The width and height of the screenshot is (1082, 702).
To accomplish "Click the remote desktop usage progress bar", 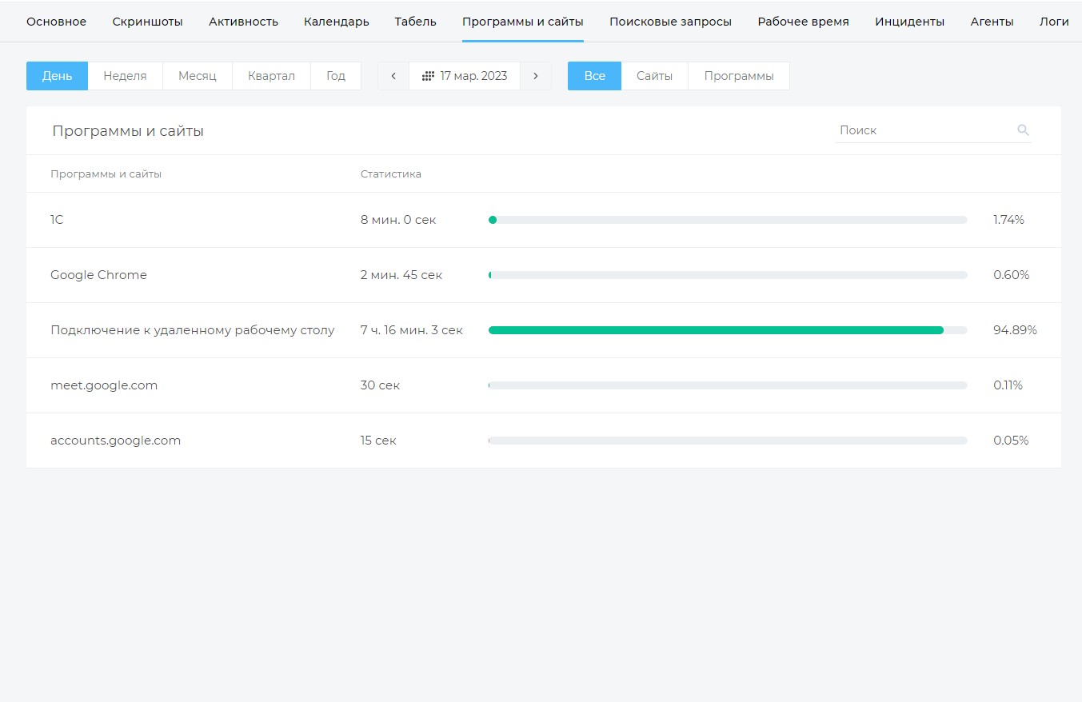I will point(728,330).
